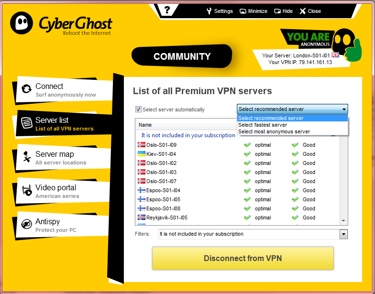Click the Server list document icon
This screenshot has height=294, width=375.
click(27, 123)
